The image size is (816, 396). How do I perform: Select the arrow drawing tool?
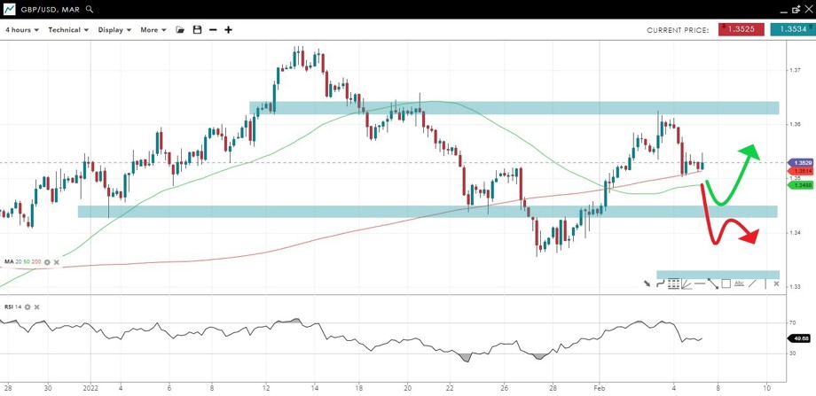(647, 283)
